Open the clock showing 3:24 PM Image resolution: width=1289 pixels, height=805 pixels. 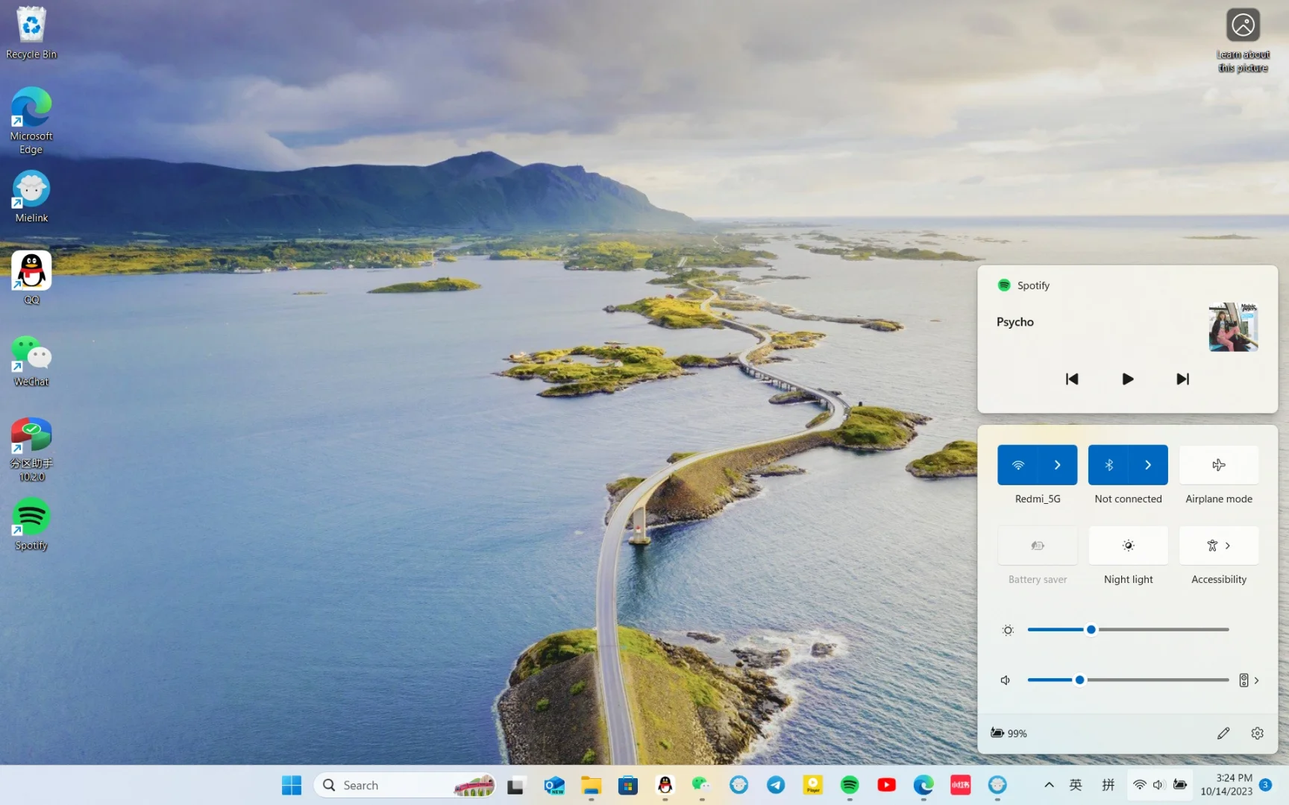tap(1226, 785)
